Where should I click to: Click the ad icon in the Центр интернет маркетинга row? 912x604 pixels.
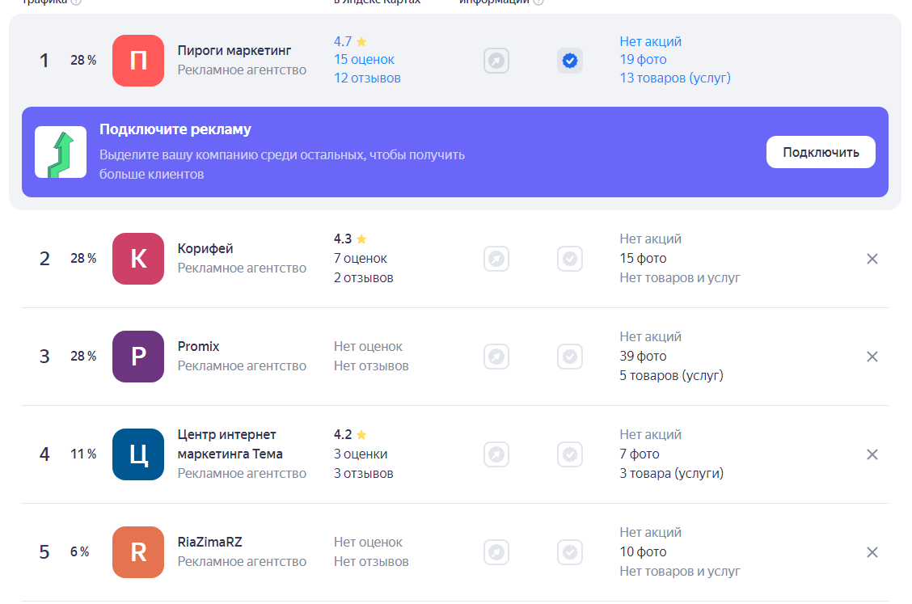pyautogui.click(x=496, y=454)
